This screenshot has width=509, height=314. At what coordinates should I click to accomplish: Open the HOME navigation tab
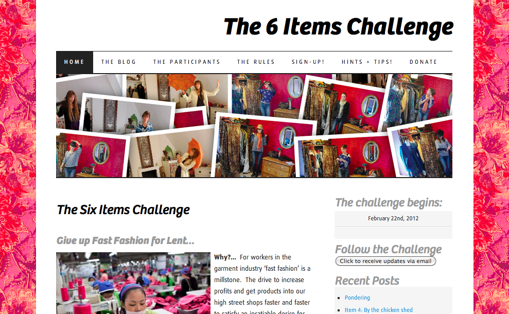pos(74,62)
